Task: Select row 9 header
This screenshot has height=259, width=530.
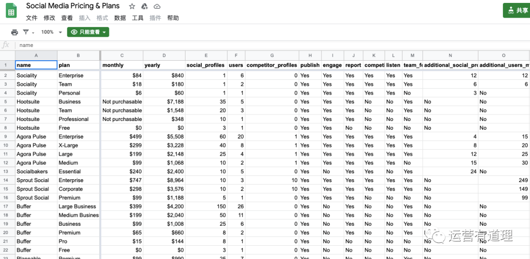Action: tap(7, 137)
